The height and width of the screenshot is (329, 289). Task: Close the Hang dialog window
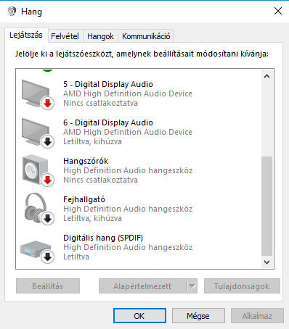coord(278,11)
